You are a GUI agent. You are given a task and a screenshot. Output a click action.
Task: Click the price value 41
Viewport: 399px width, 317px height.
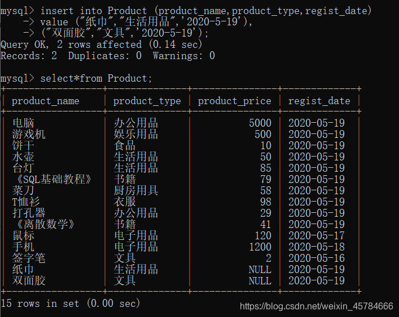pyautogui.click(x=266, y=224)
